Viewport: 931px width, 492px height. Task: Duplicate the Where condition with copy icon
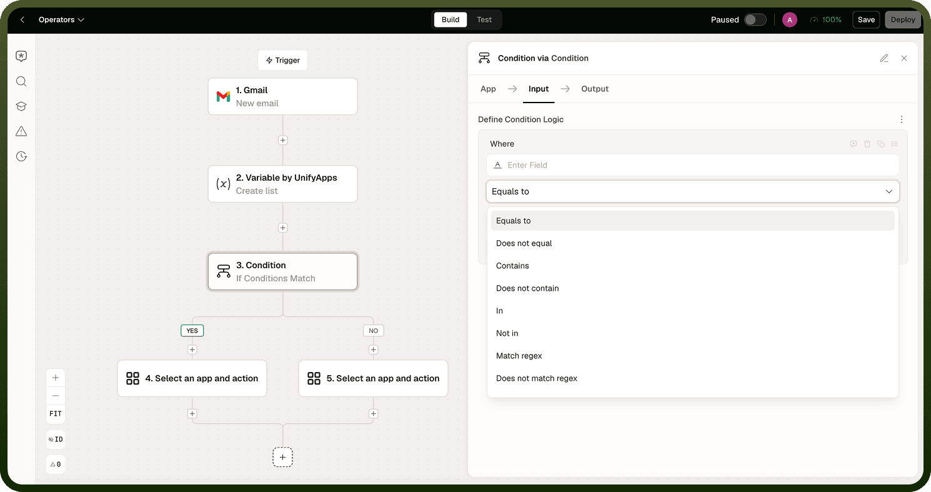[x=881, y=144]
